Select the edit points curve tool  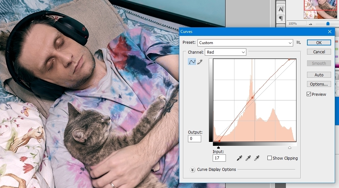tap(192, 62)
